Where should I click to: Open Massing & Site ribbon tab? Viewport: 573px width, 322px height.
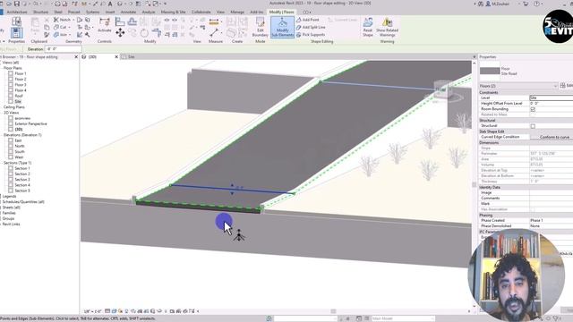173,12
